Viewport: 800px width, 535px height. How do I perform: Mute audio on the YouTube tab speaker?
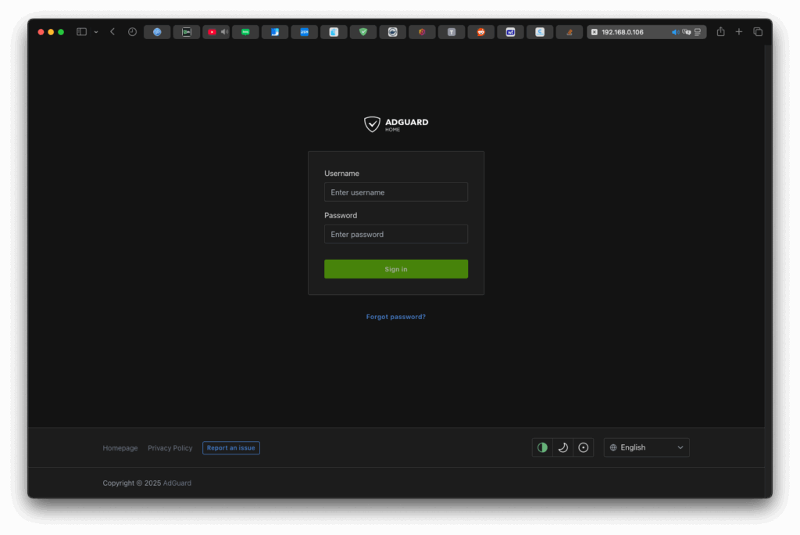pos(224,32)
